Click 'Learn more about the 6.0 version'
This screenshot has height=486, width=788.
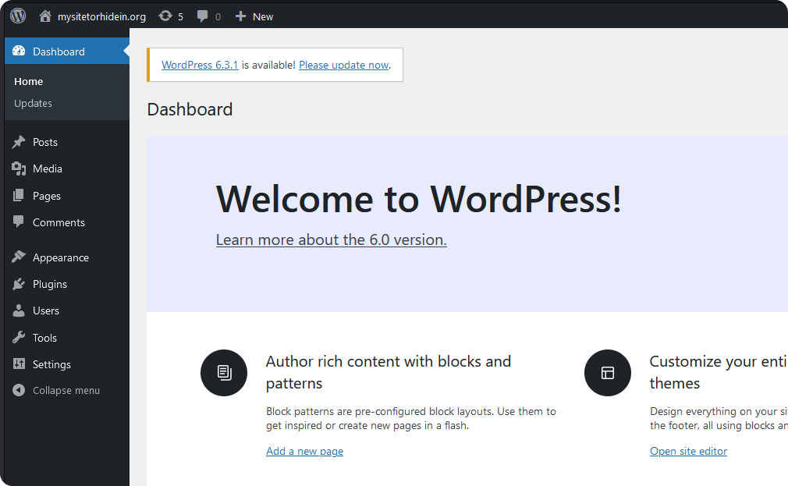[331, 239]
